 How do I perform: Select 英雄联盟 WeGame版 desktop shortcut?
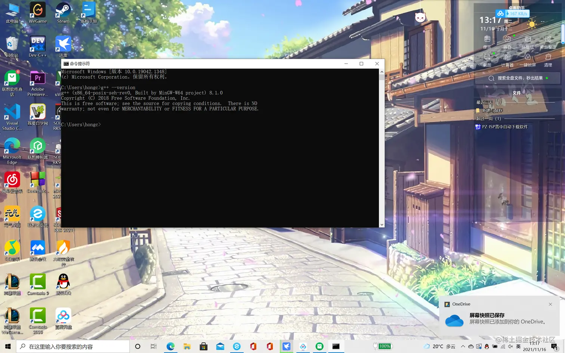(12, 322)
